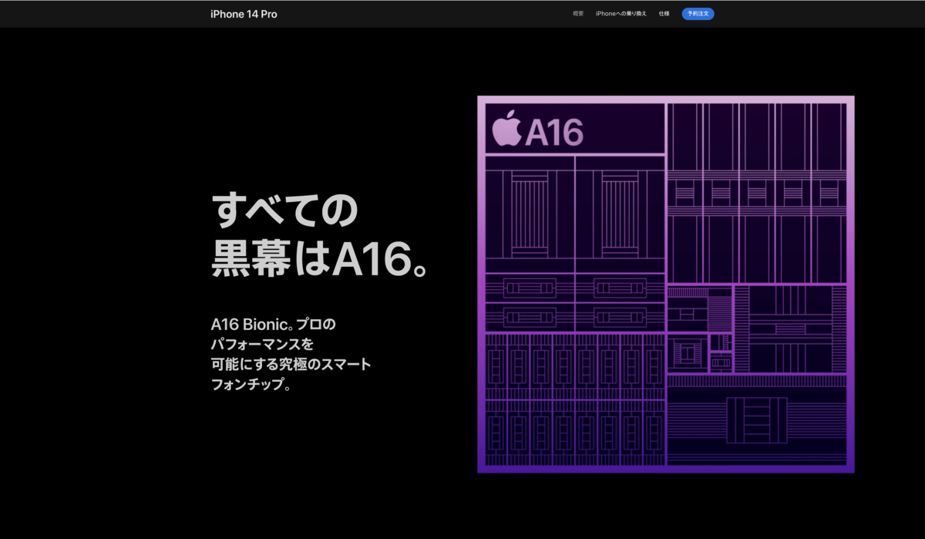Image resolution: width=925 pixels, height=539 pixels.
Task: Click the text フォンチップ。
Action: (252, 384)
